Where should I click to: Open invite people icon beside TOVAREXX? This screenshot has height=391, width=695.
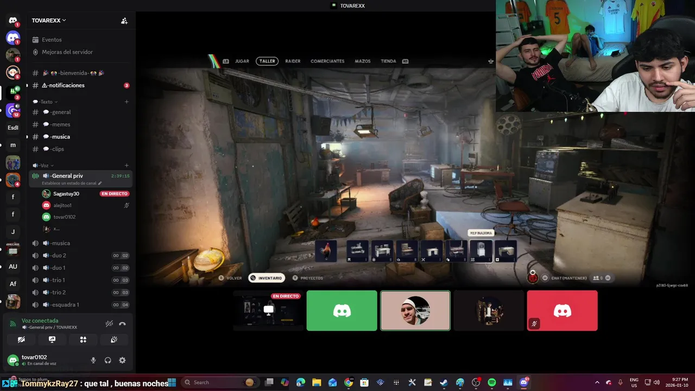click(x=124, y=21)
